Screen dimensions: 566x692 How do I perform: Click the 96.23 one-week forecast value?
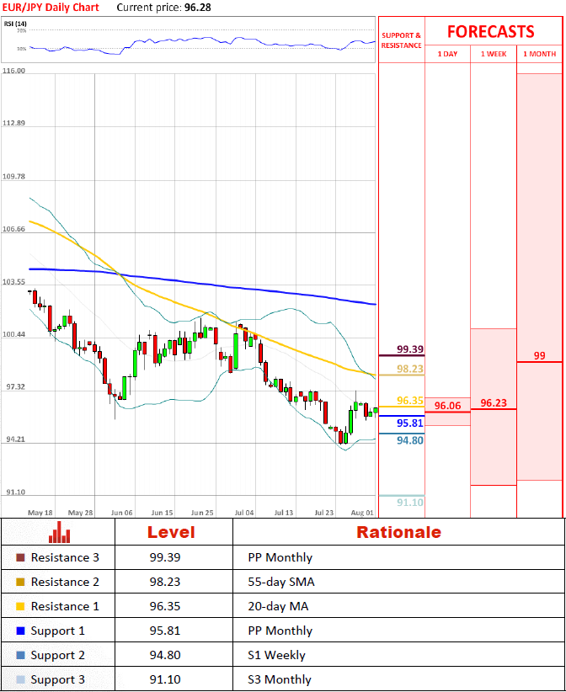click(x=493, y=403)
